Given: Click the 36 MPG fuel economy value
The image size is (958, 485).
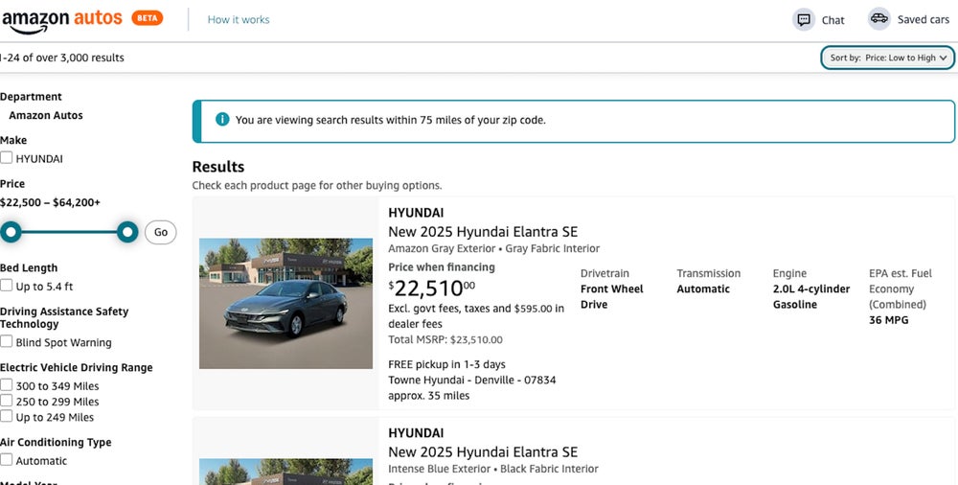Looking at the screenshot, I should click(x=888, y=320).
